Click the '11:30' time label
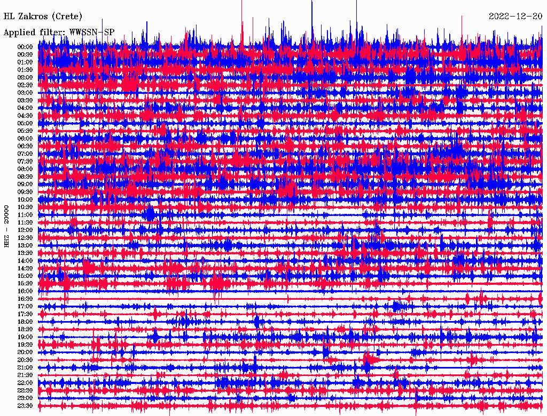 click(25, 222)
